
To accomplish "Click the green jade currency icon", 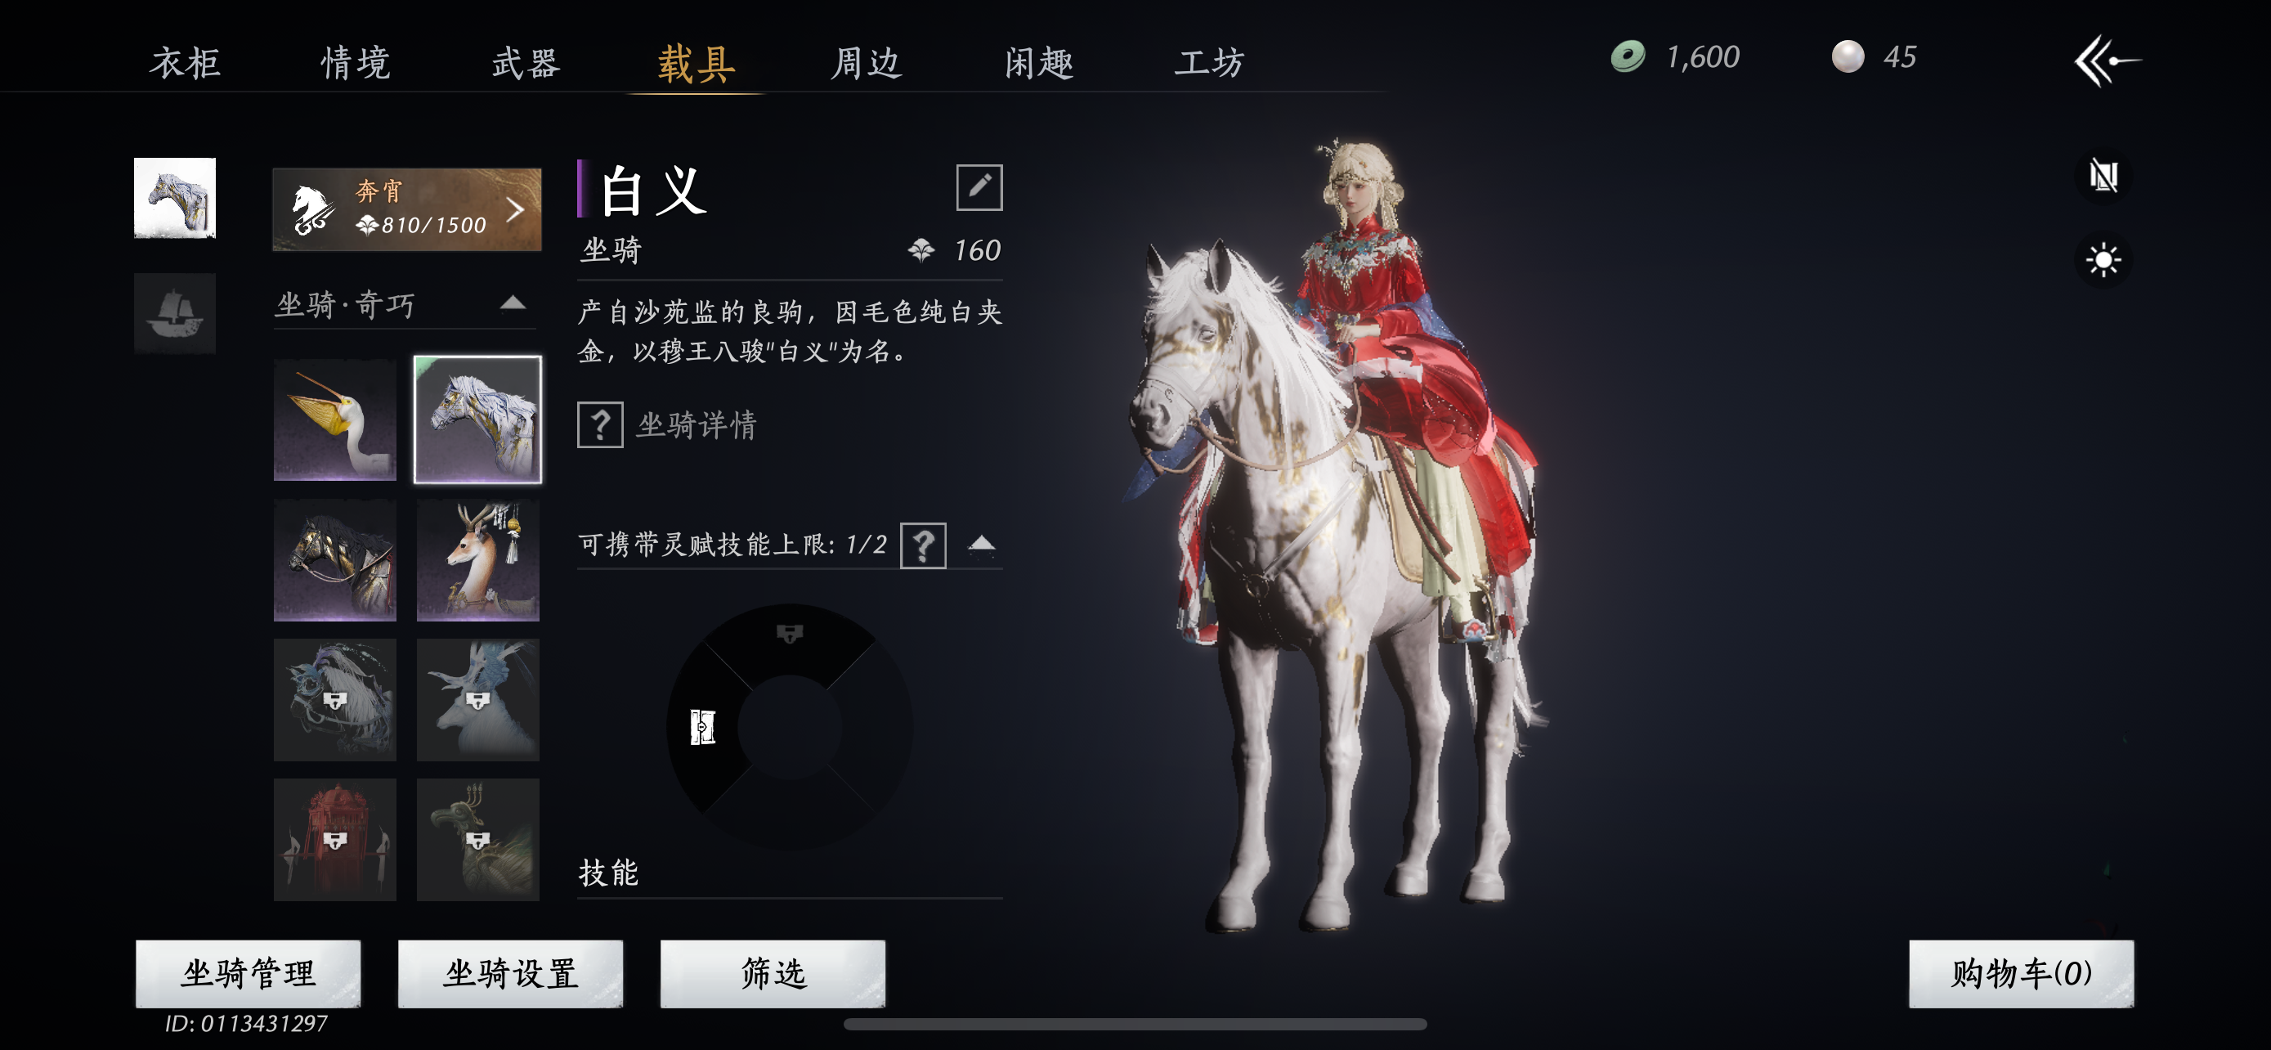I will pos(1628,56).
